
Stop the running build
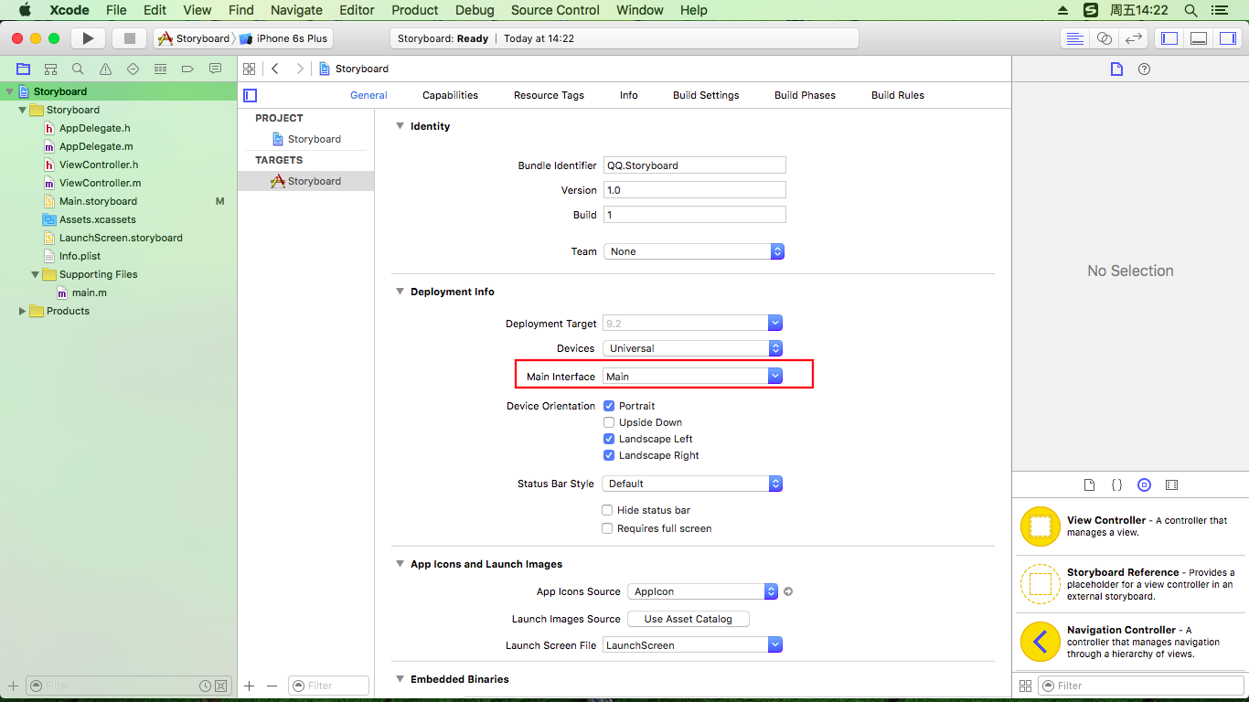coord(129,38)
